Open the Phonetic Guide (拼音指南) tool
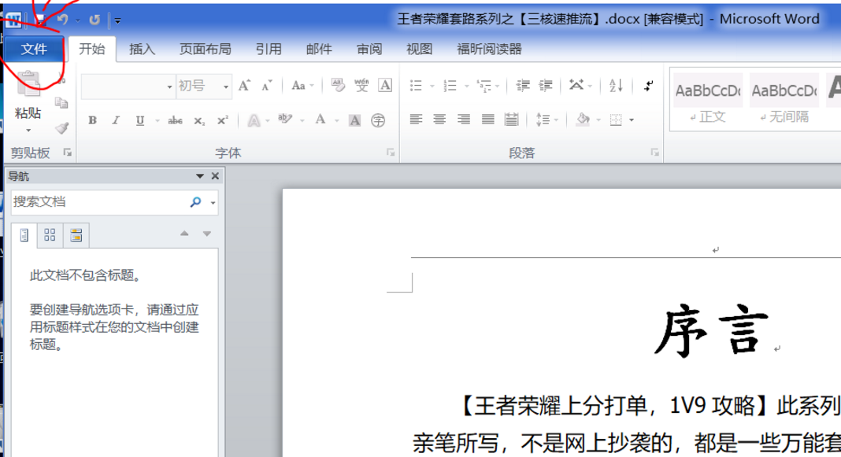This screenshot has width=841, height=457. pyautogui.click(x=362, y=86)
